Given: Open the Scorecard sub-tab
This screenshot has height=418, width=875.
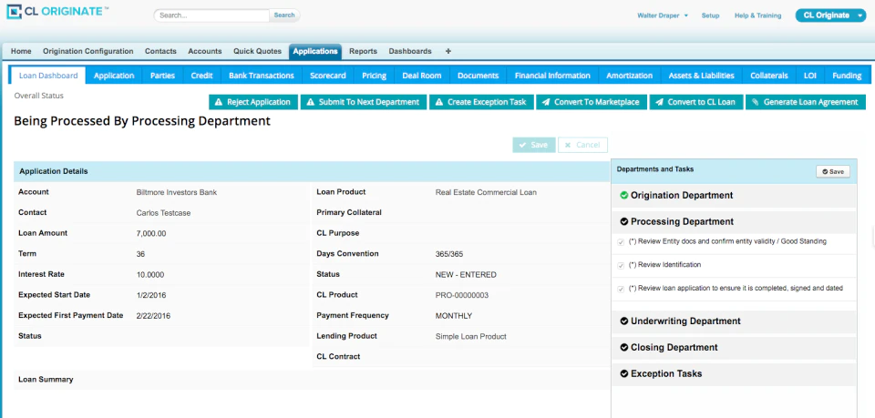Looking at the screenshot, I should [328, 76].
